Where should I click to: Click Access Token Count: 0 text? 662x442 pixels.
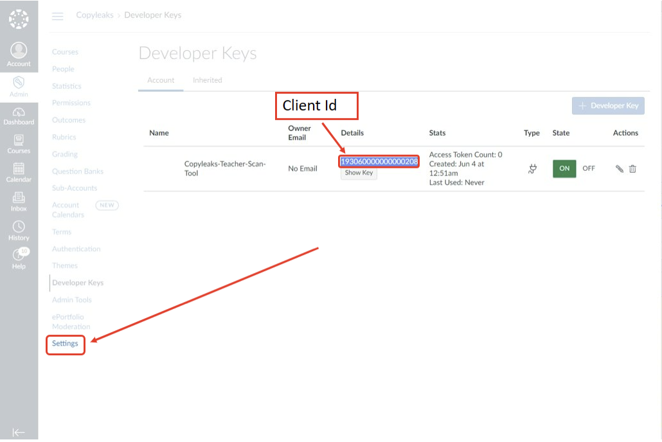466,155
